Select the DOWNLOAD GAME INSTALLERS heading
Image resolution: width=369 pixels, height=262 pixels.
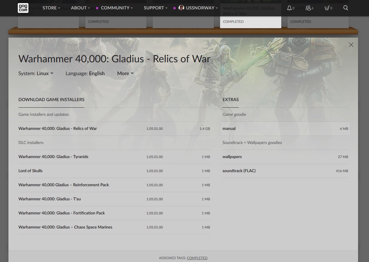click(51, 100)
